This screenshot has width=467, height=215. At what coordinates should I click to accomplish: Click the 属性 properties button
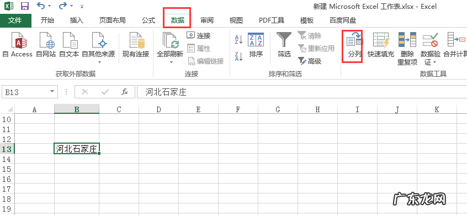click(x=199, y=48)
